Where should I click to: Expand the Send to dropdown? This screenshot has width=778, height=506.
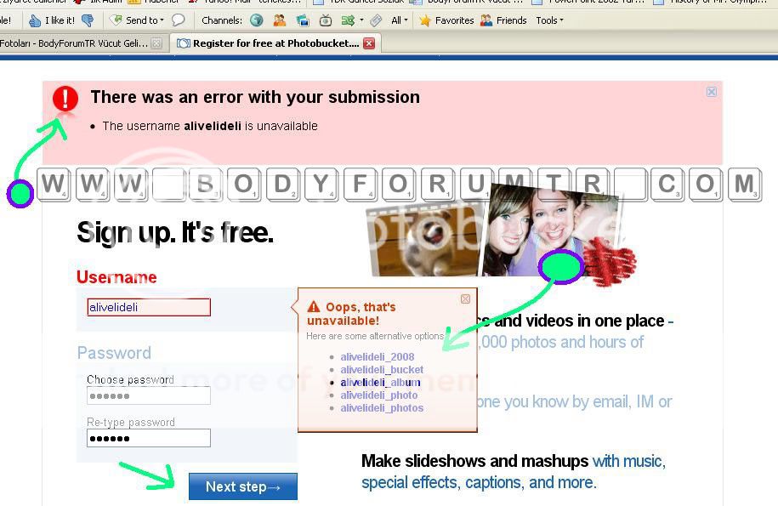137,20
